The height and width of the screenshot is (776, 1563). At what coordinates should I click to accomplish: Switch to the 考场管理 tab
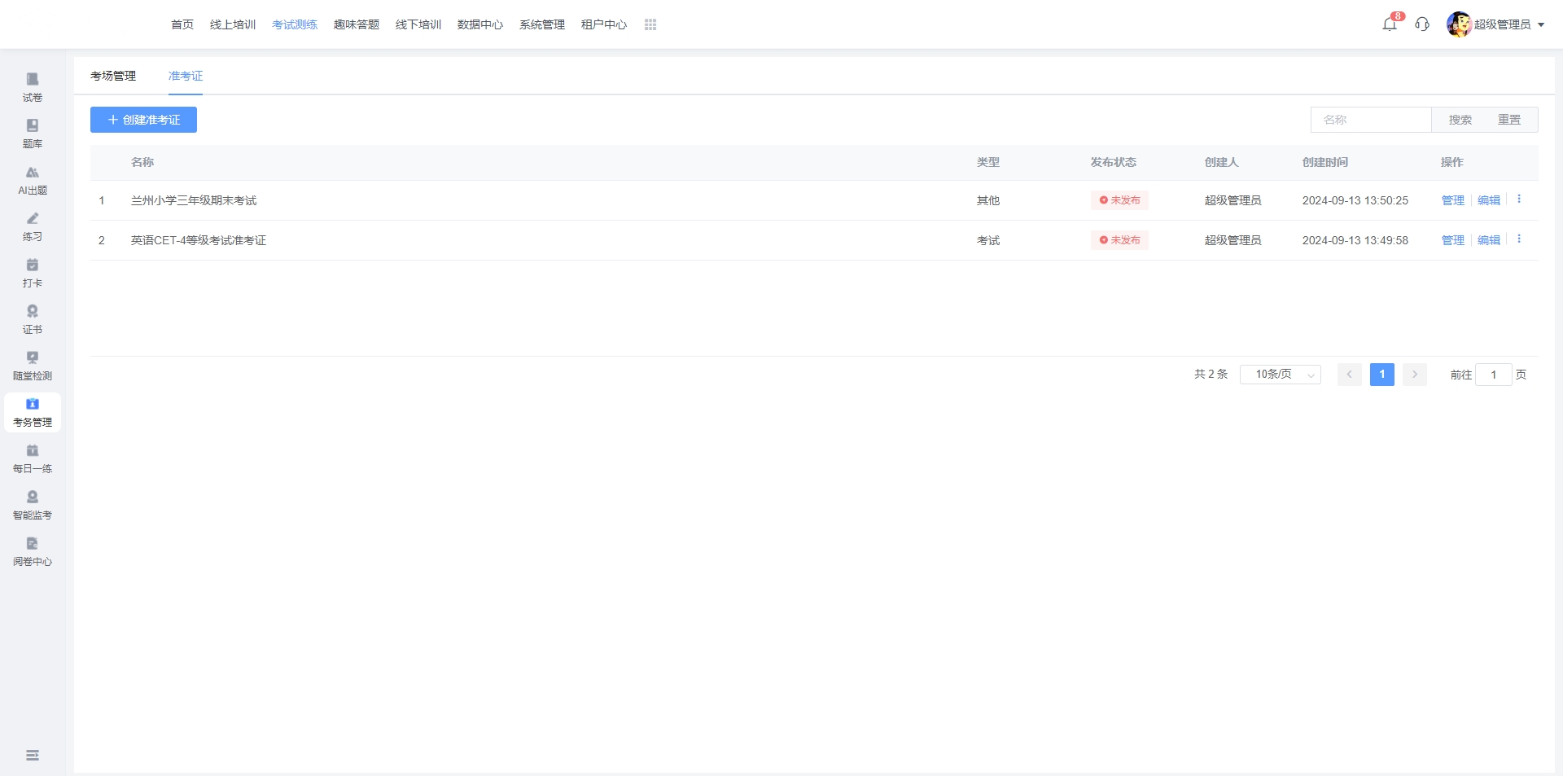[113, 76]
